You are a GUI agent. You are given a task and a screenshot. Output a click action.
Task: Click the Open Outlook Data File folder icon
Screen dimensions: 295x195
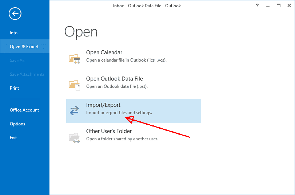pyautogui.click(x=75, y=85)
